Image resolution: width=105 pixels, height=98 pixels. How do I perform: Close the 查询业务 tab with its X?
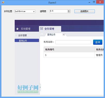pyautogui.click(x=64, y=34)
